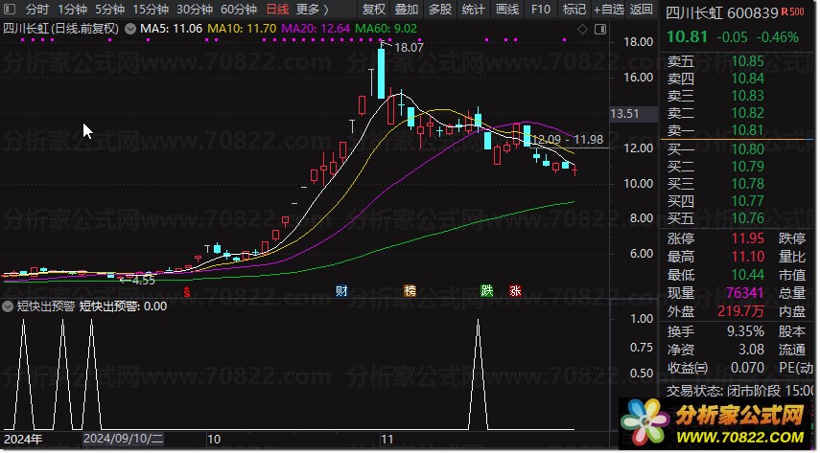Click the R 500 badge beside stock code

coord(793,12)
